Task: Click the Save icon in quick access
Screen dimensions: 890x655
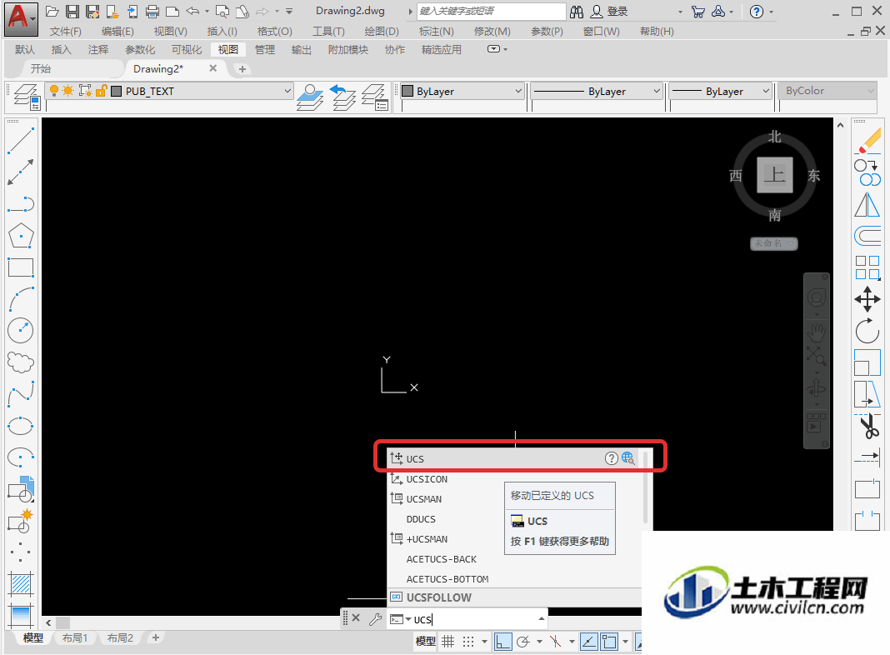Action: [x=72, y=12]
